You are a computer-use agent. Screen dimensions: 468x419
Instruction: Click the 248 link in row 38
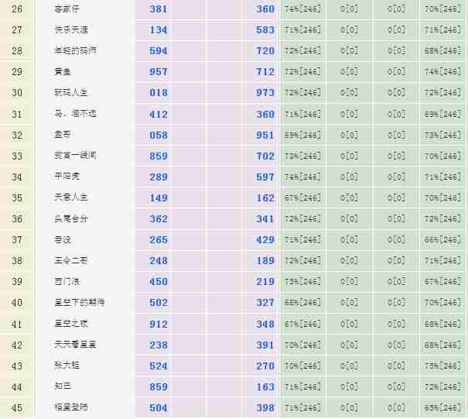tap(159, 261)
